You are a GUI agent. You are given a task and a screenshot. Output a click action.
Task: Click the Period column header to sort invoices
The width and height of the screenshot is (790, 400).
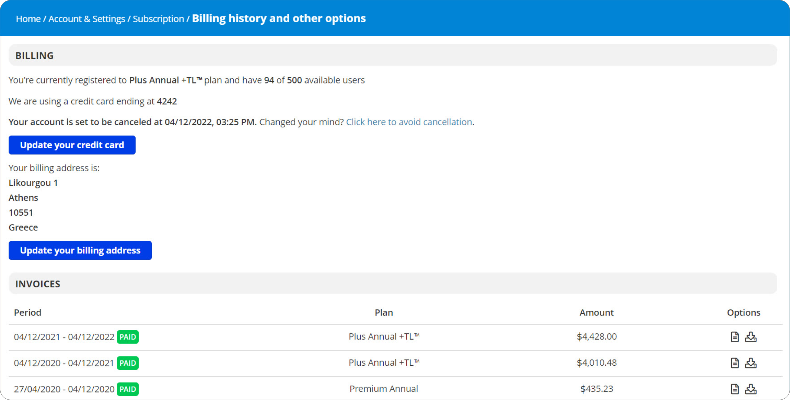click(x=28, y=312)
